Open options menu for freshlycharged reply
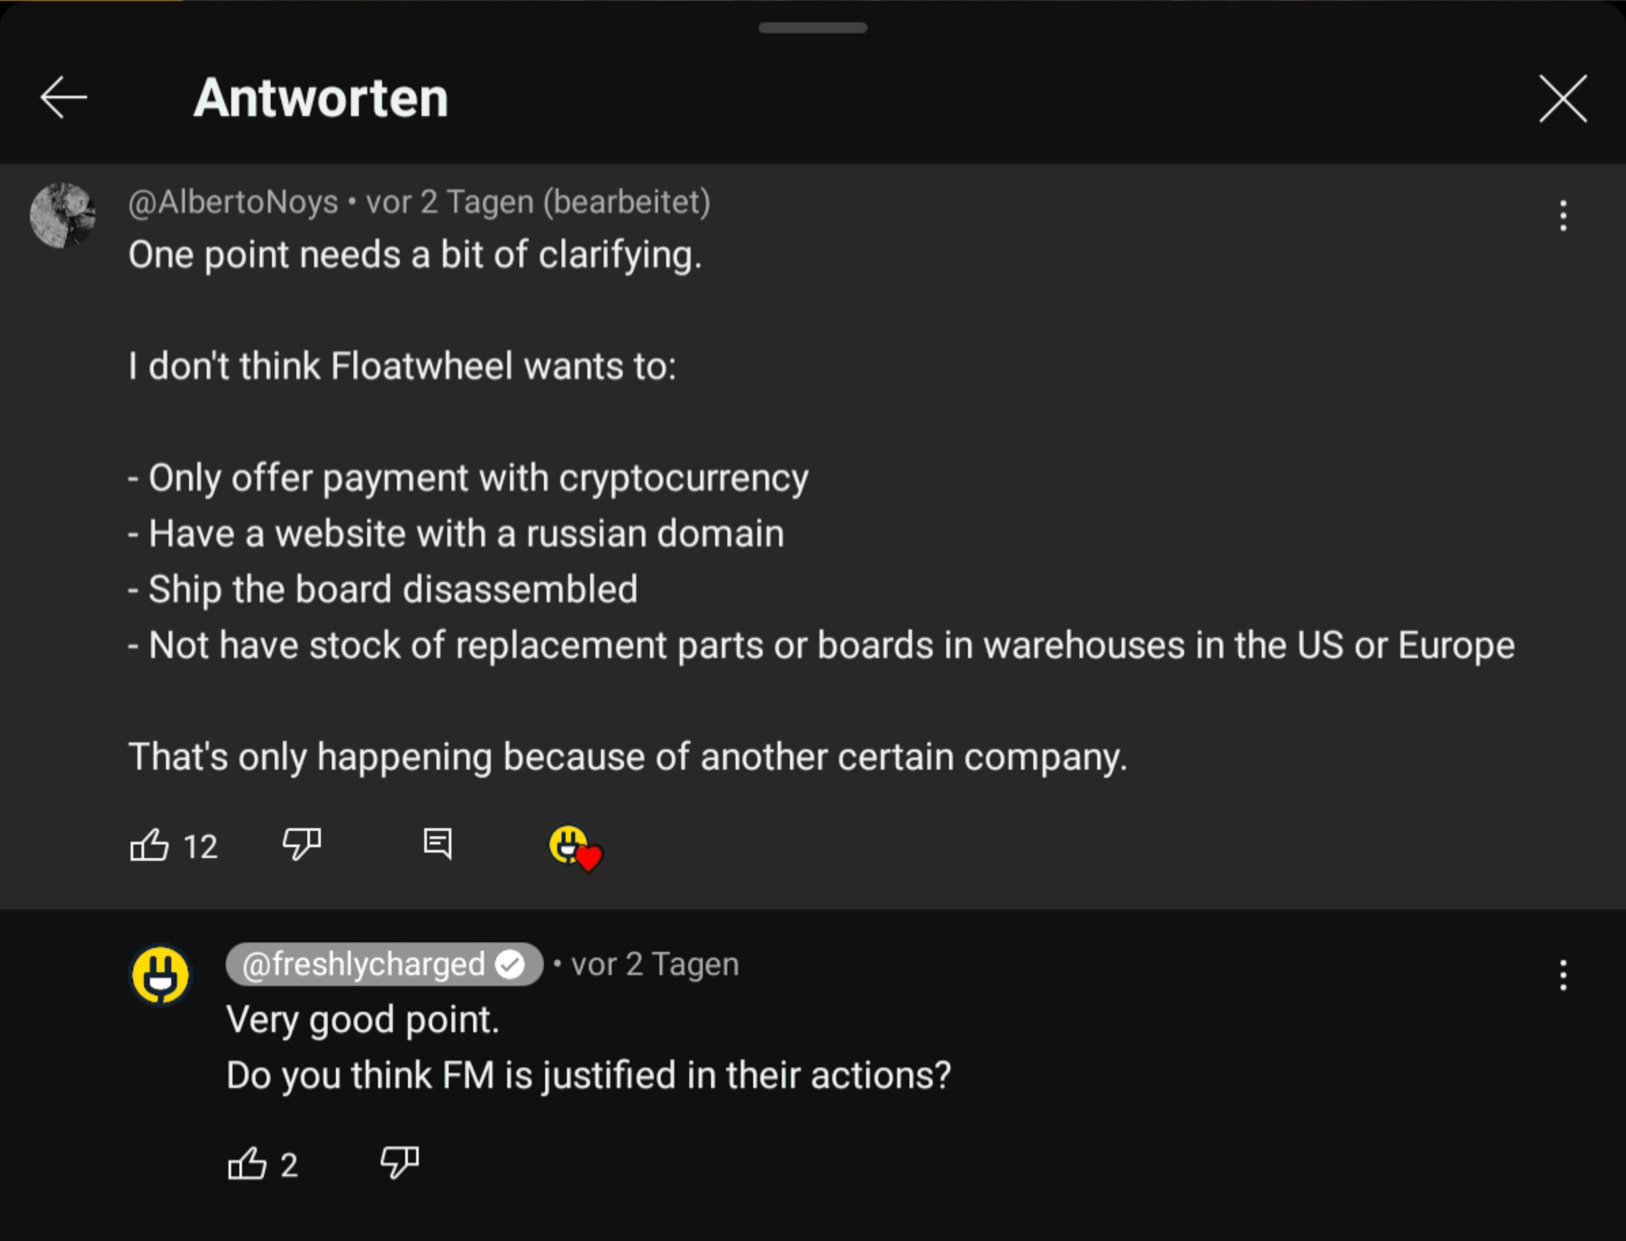 click(1562, 975)
